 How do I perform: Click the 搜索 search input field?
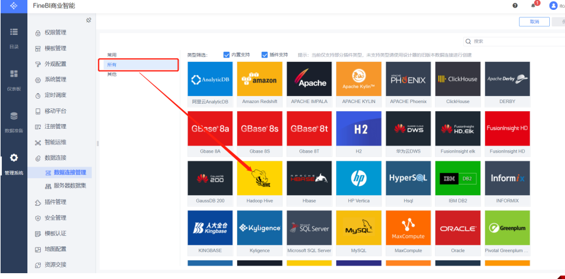(x=515, y=41)
